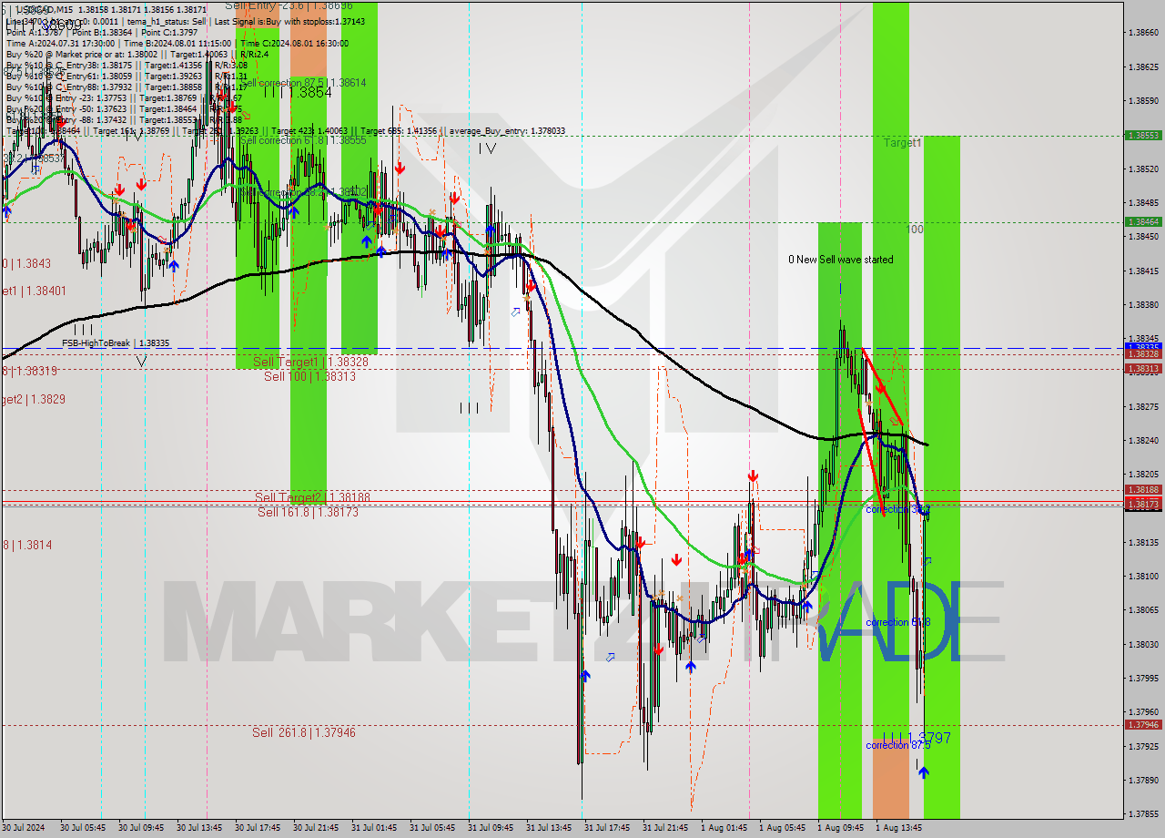1165x838 pixels.
Task: Click the blue 1.38335 price tag on the axis
Action: pyautogui.click(x=1142, y=347)
